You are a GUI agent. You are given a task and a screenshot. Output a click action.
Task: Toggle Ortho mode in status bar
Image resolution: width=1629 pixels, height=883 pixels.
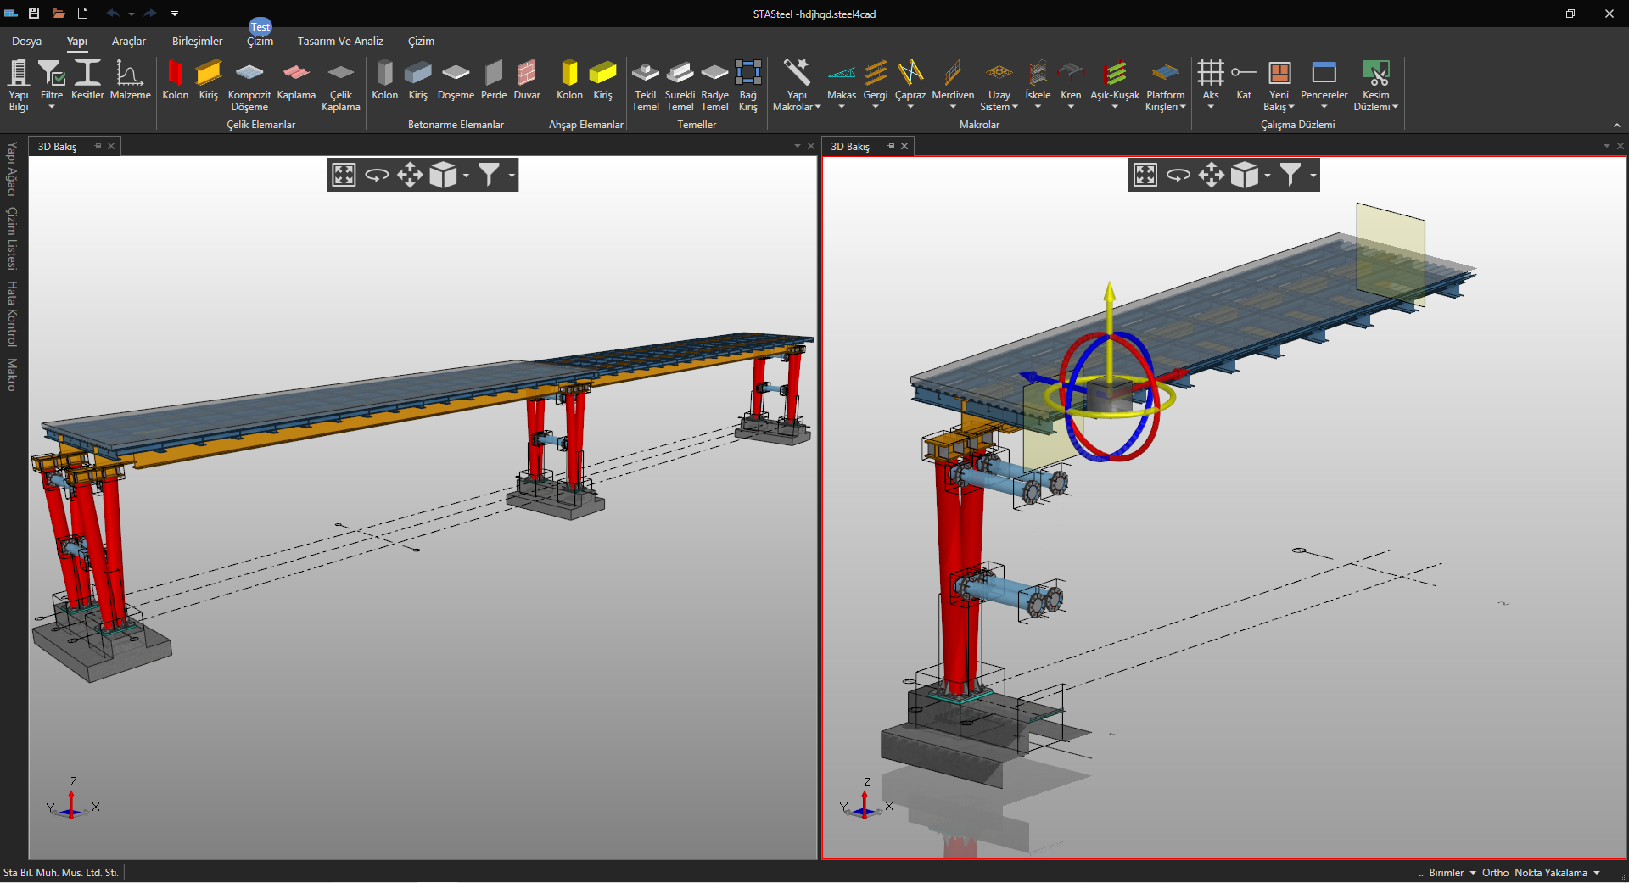[1495, 872]
